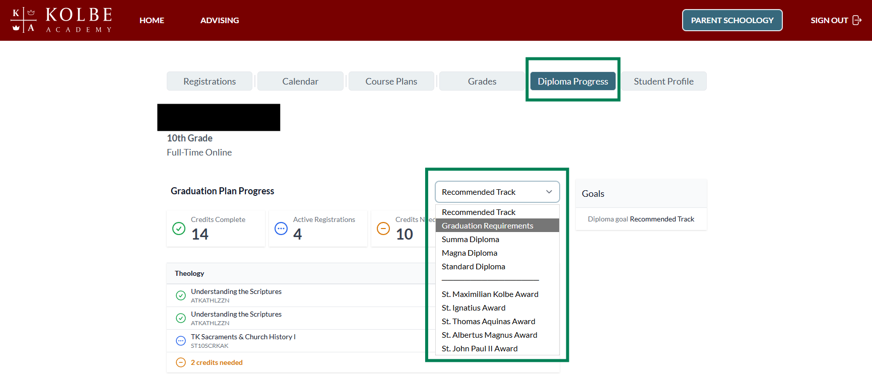872x378 pixels.
Task: Click the green check icon beside Credits Complete
Action: (179, 229)
